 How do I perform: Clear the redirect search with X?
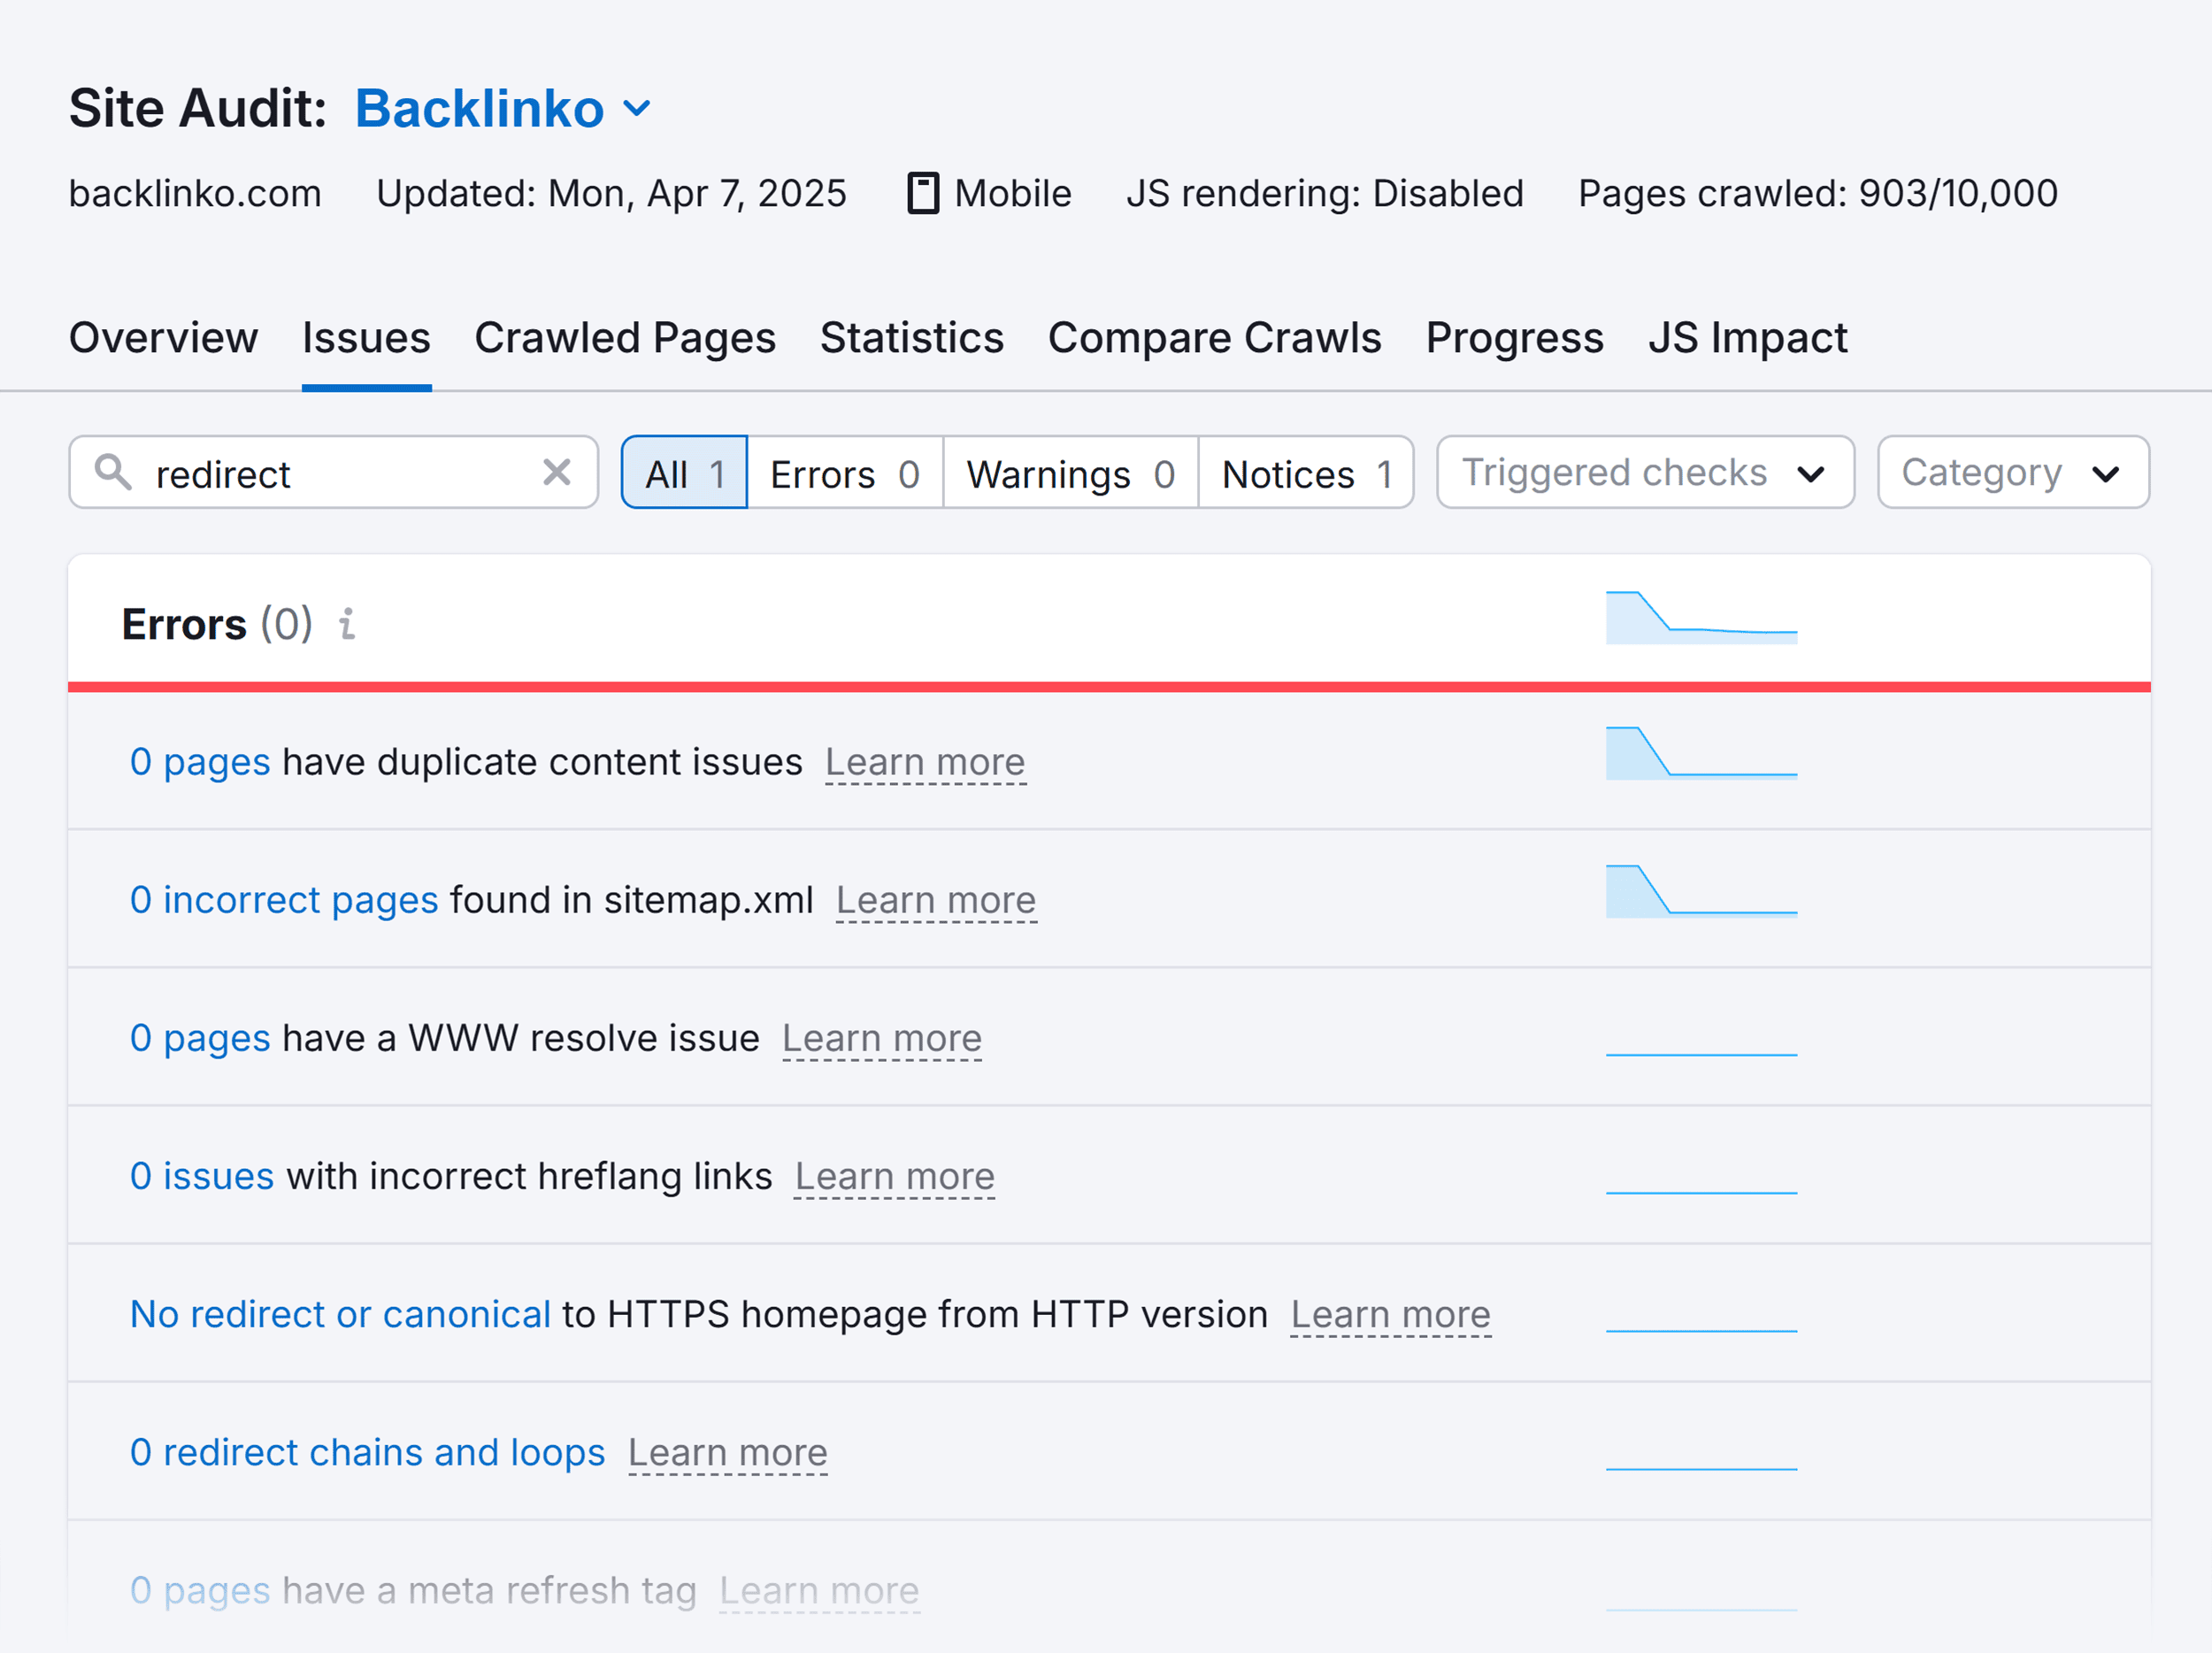(x=557, y=472)
